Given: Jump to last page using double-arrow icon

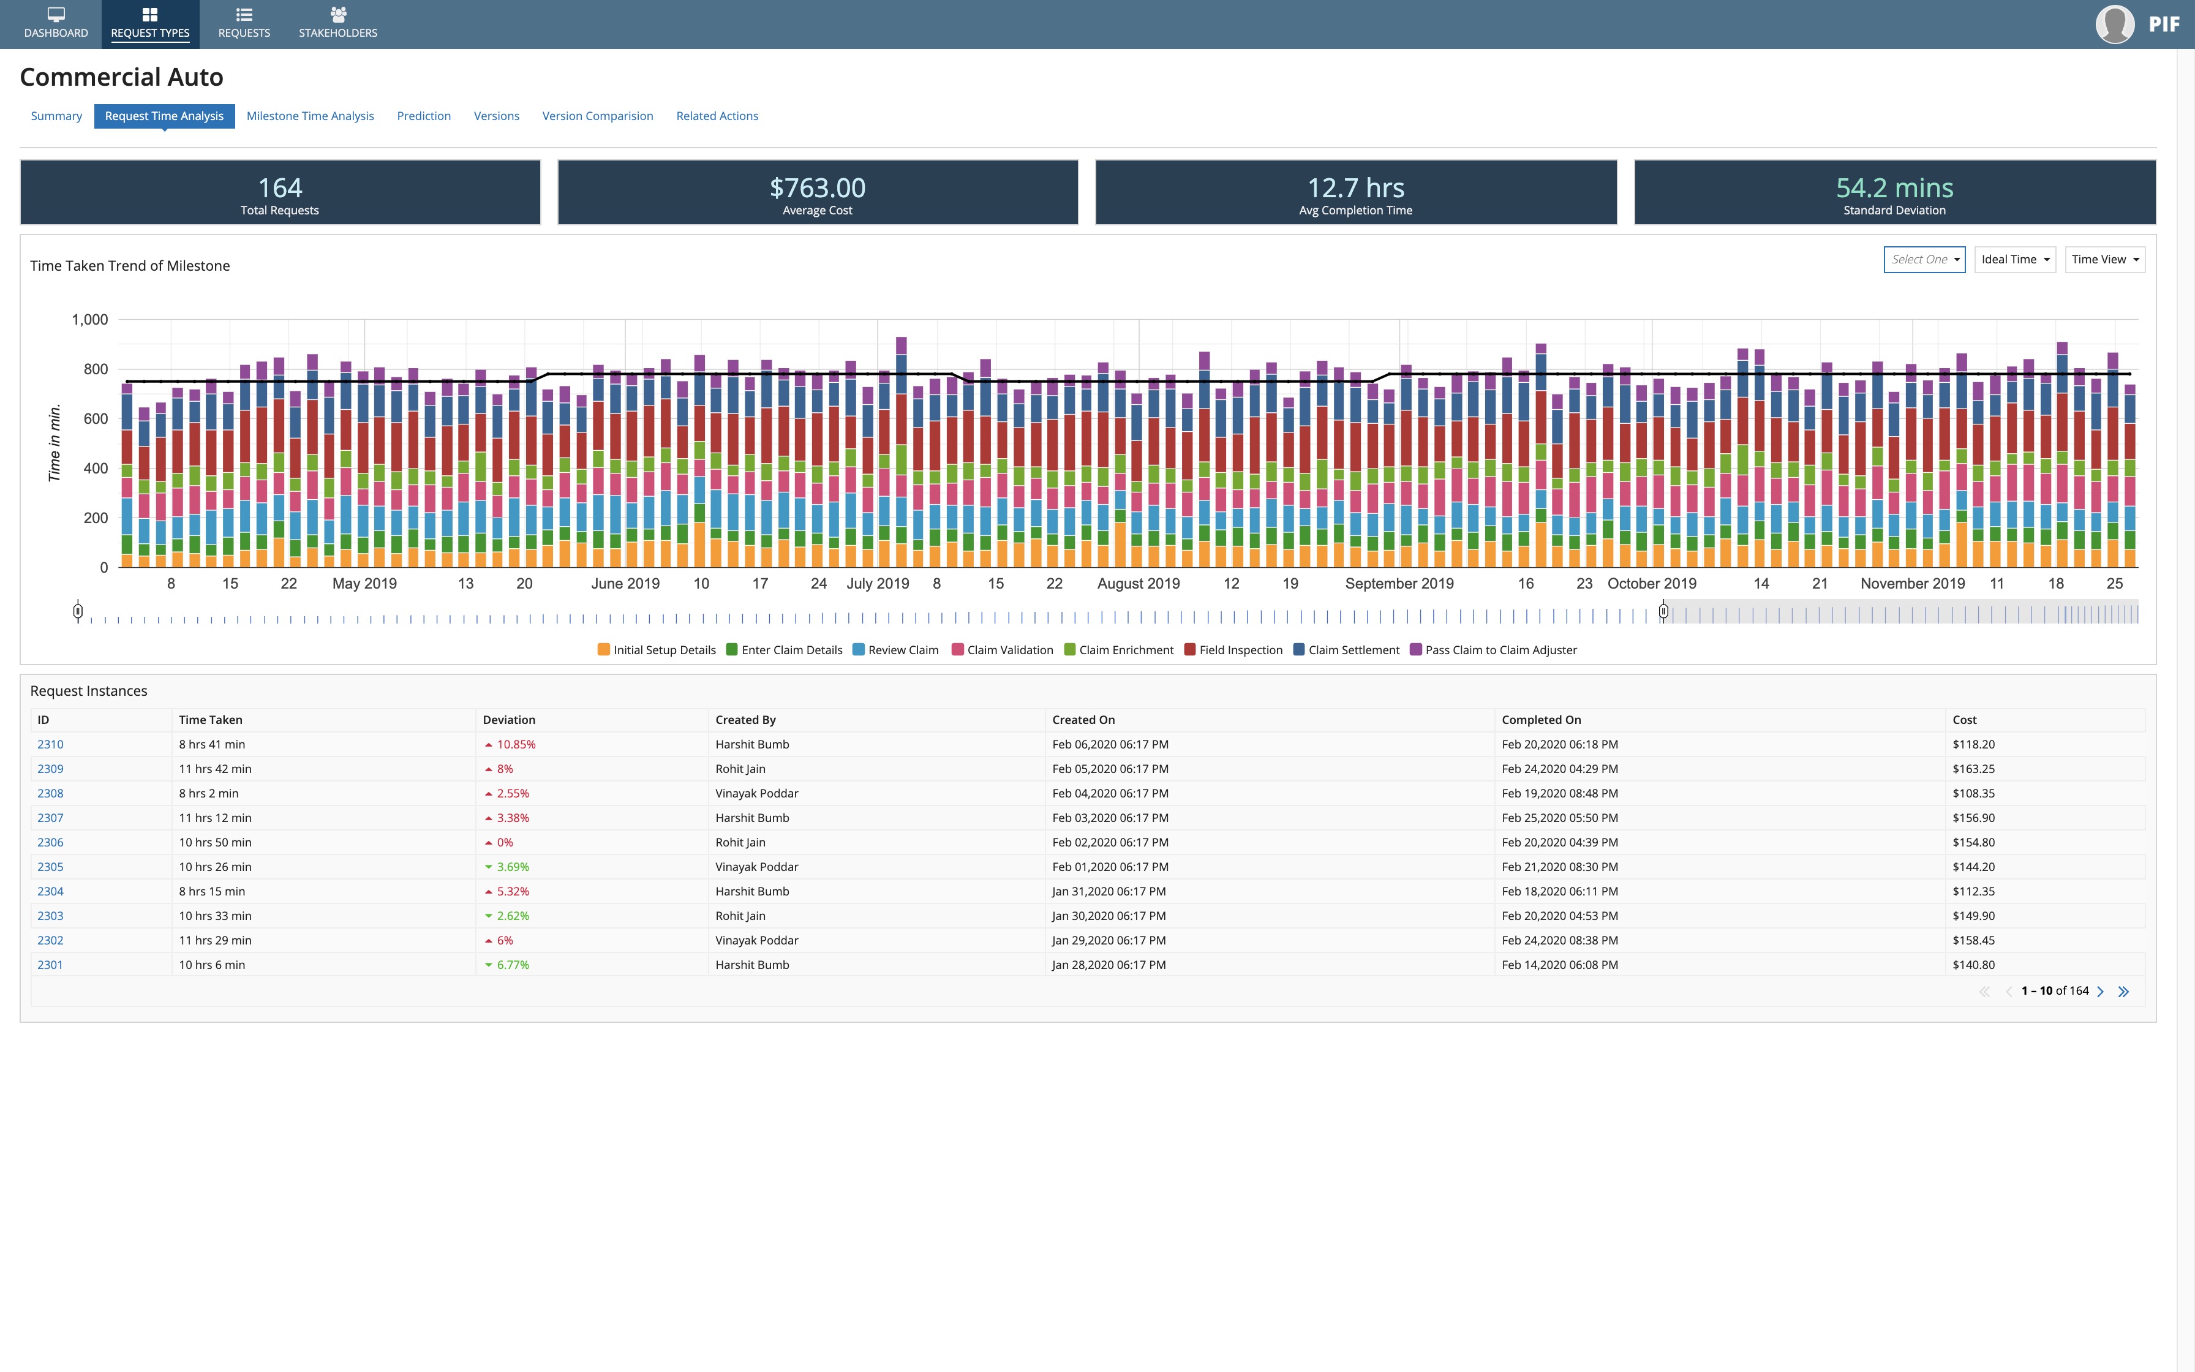Looking at the screenshot, I should [x=2123, y=991].
